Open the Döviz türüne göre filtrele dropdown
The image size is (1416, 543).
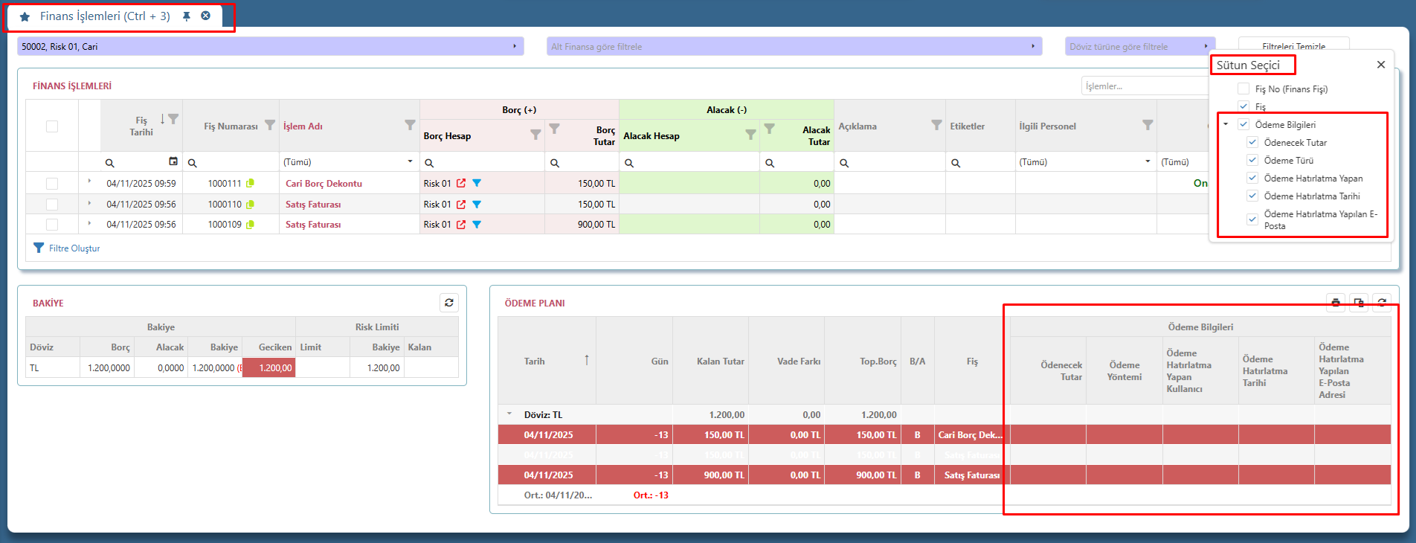1140,46
